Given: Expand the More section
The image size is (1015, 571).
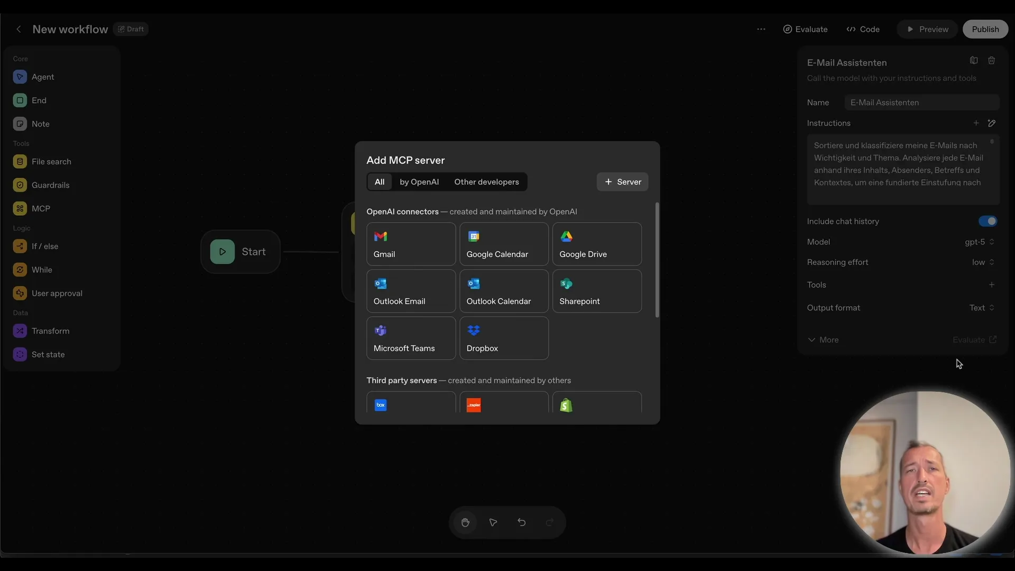Looking at the screenshot, I should [x=823, y=340].
